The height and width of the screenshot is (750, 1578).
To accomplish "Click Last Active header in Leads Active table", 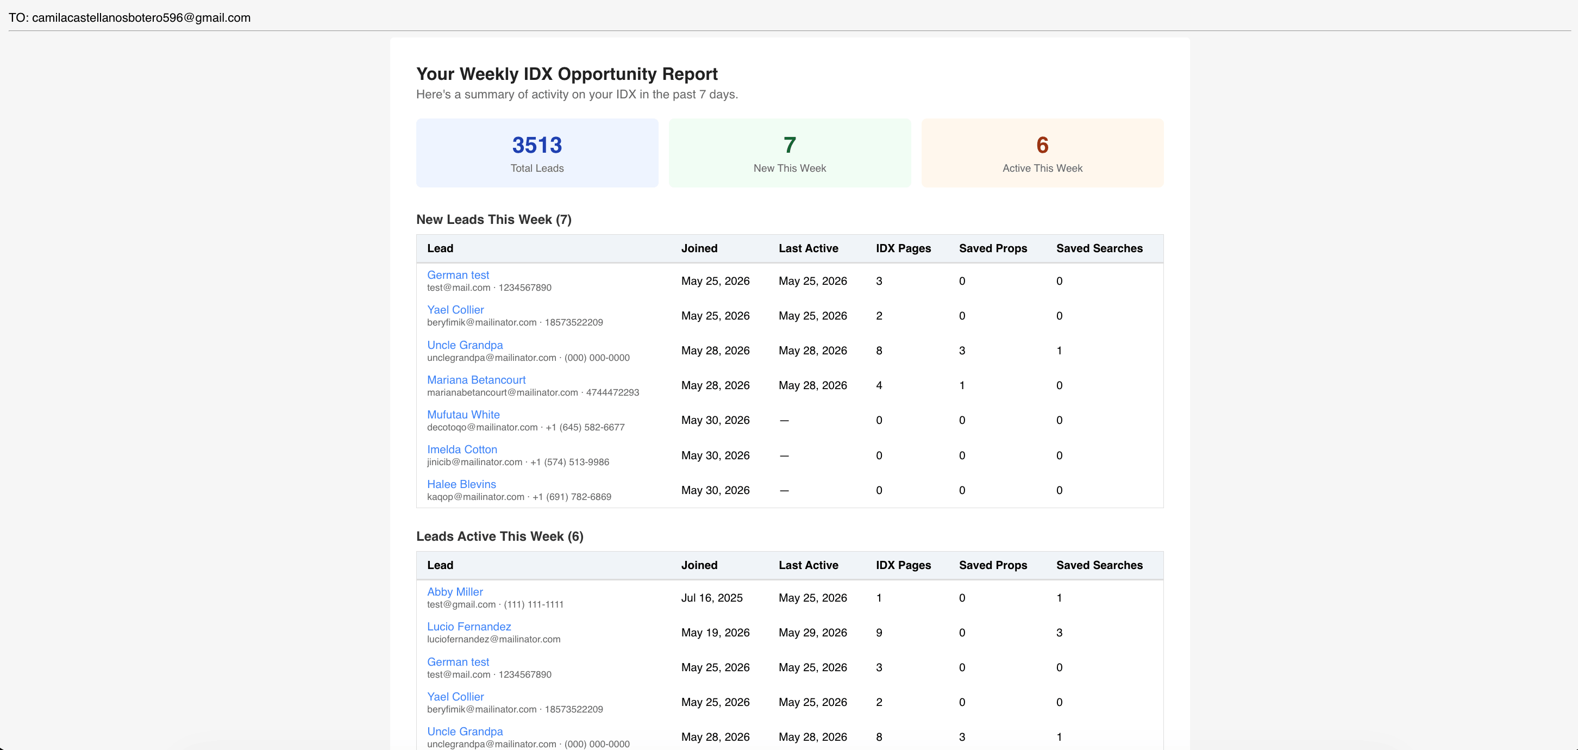I will 808,565.
